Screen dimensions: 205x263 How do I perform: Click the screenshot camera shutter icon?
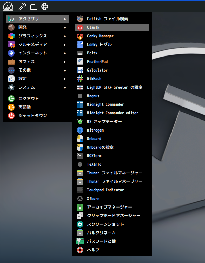[x=80, y=224]
